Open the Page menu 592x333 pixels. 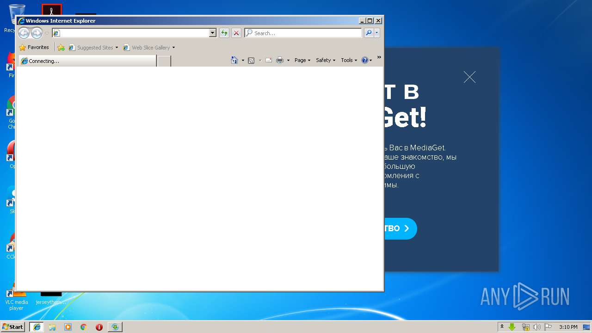coord(302,60)
